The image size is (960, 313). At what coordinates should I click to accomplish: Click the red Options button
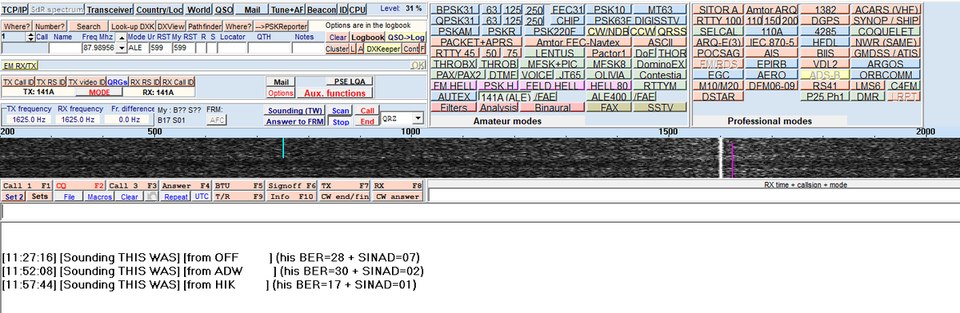point(281,93)
